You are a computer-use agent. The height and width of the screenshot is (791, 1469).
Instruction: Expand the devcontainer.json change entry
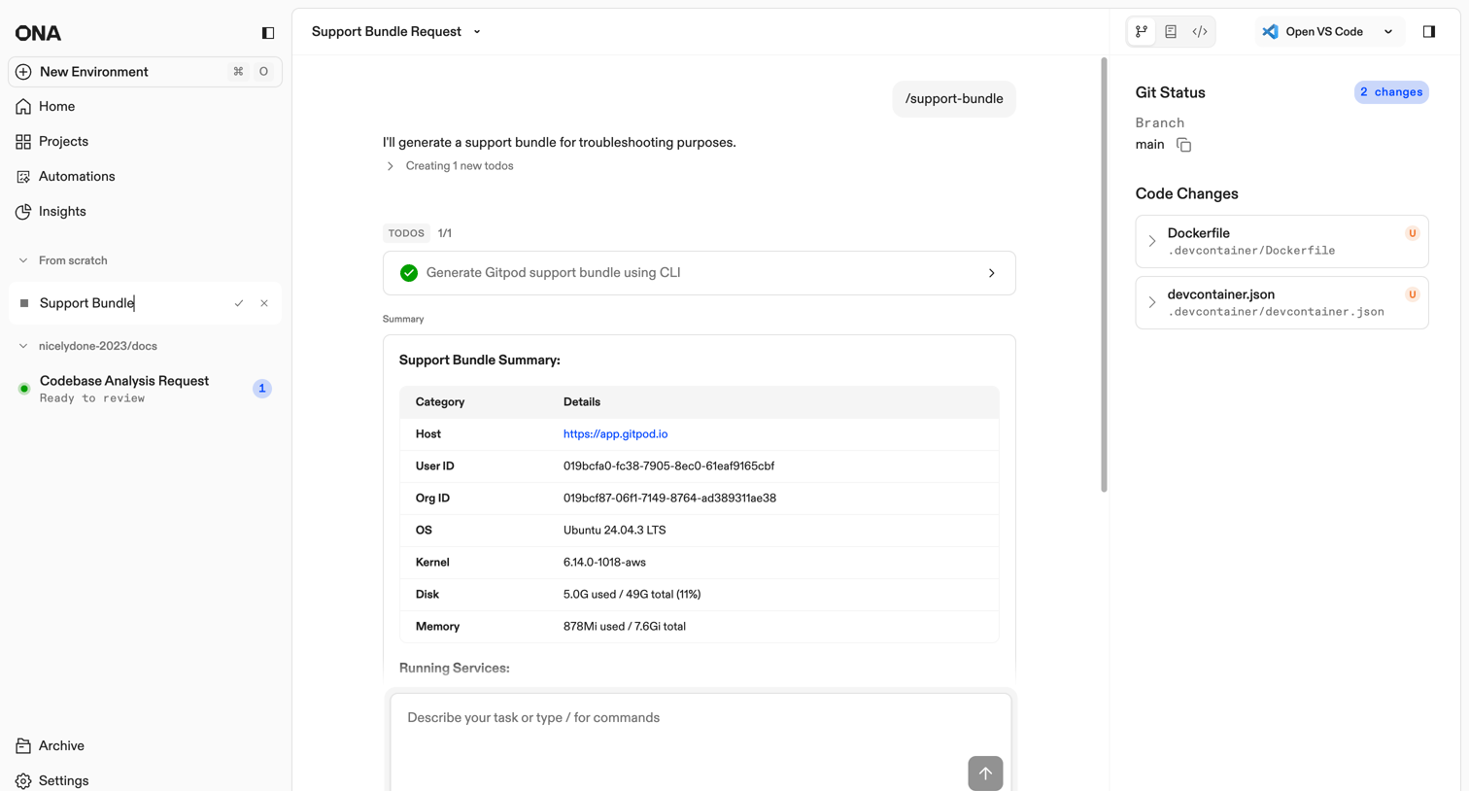pyautogui.click(x=1281, y=303)
